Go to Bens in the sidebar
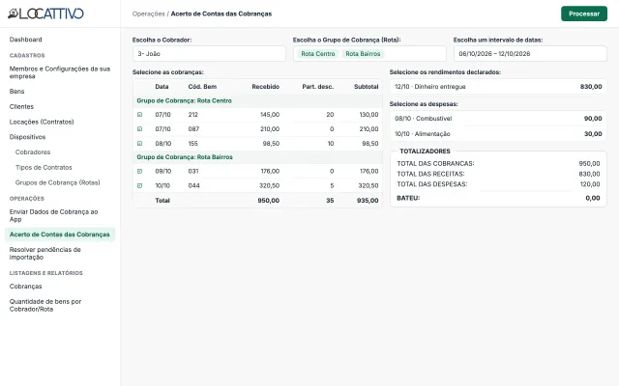The height and width of the screenshot is (386, 619). (x=17, y=92)
